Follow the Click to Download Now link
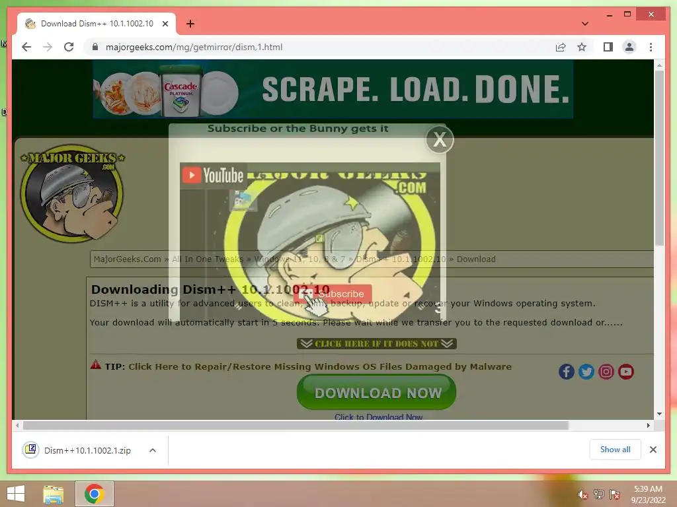 click(x=378, y=417)
